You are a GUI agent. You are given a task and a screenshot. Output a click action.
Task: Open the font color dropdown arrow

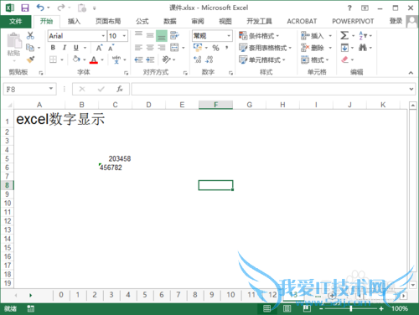point(102,59)
